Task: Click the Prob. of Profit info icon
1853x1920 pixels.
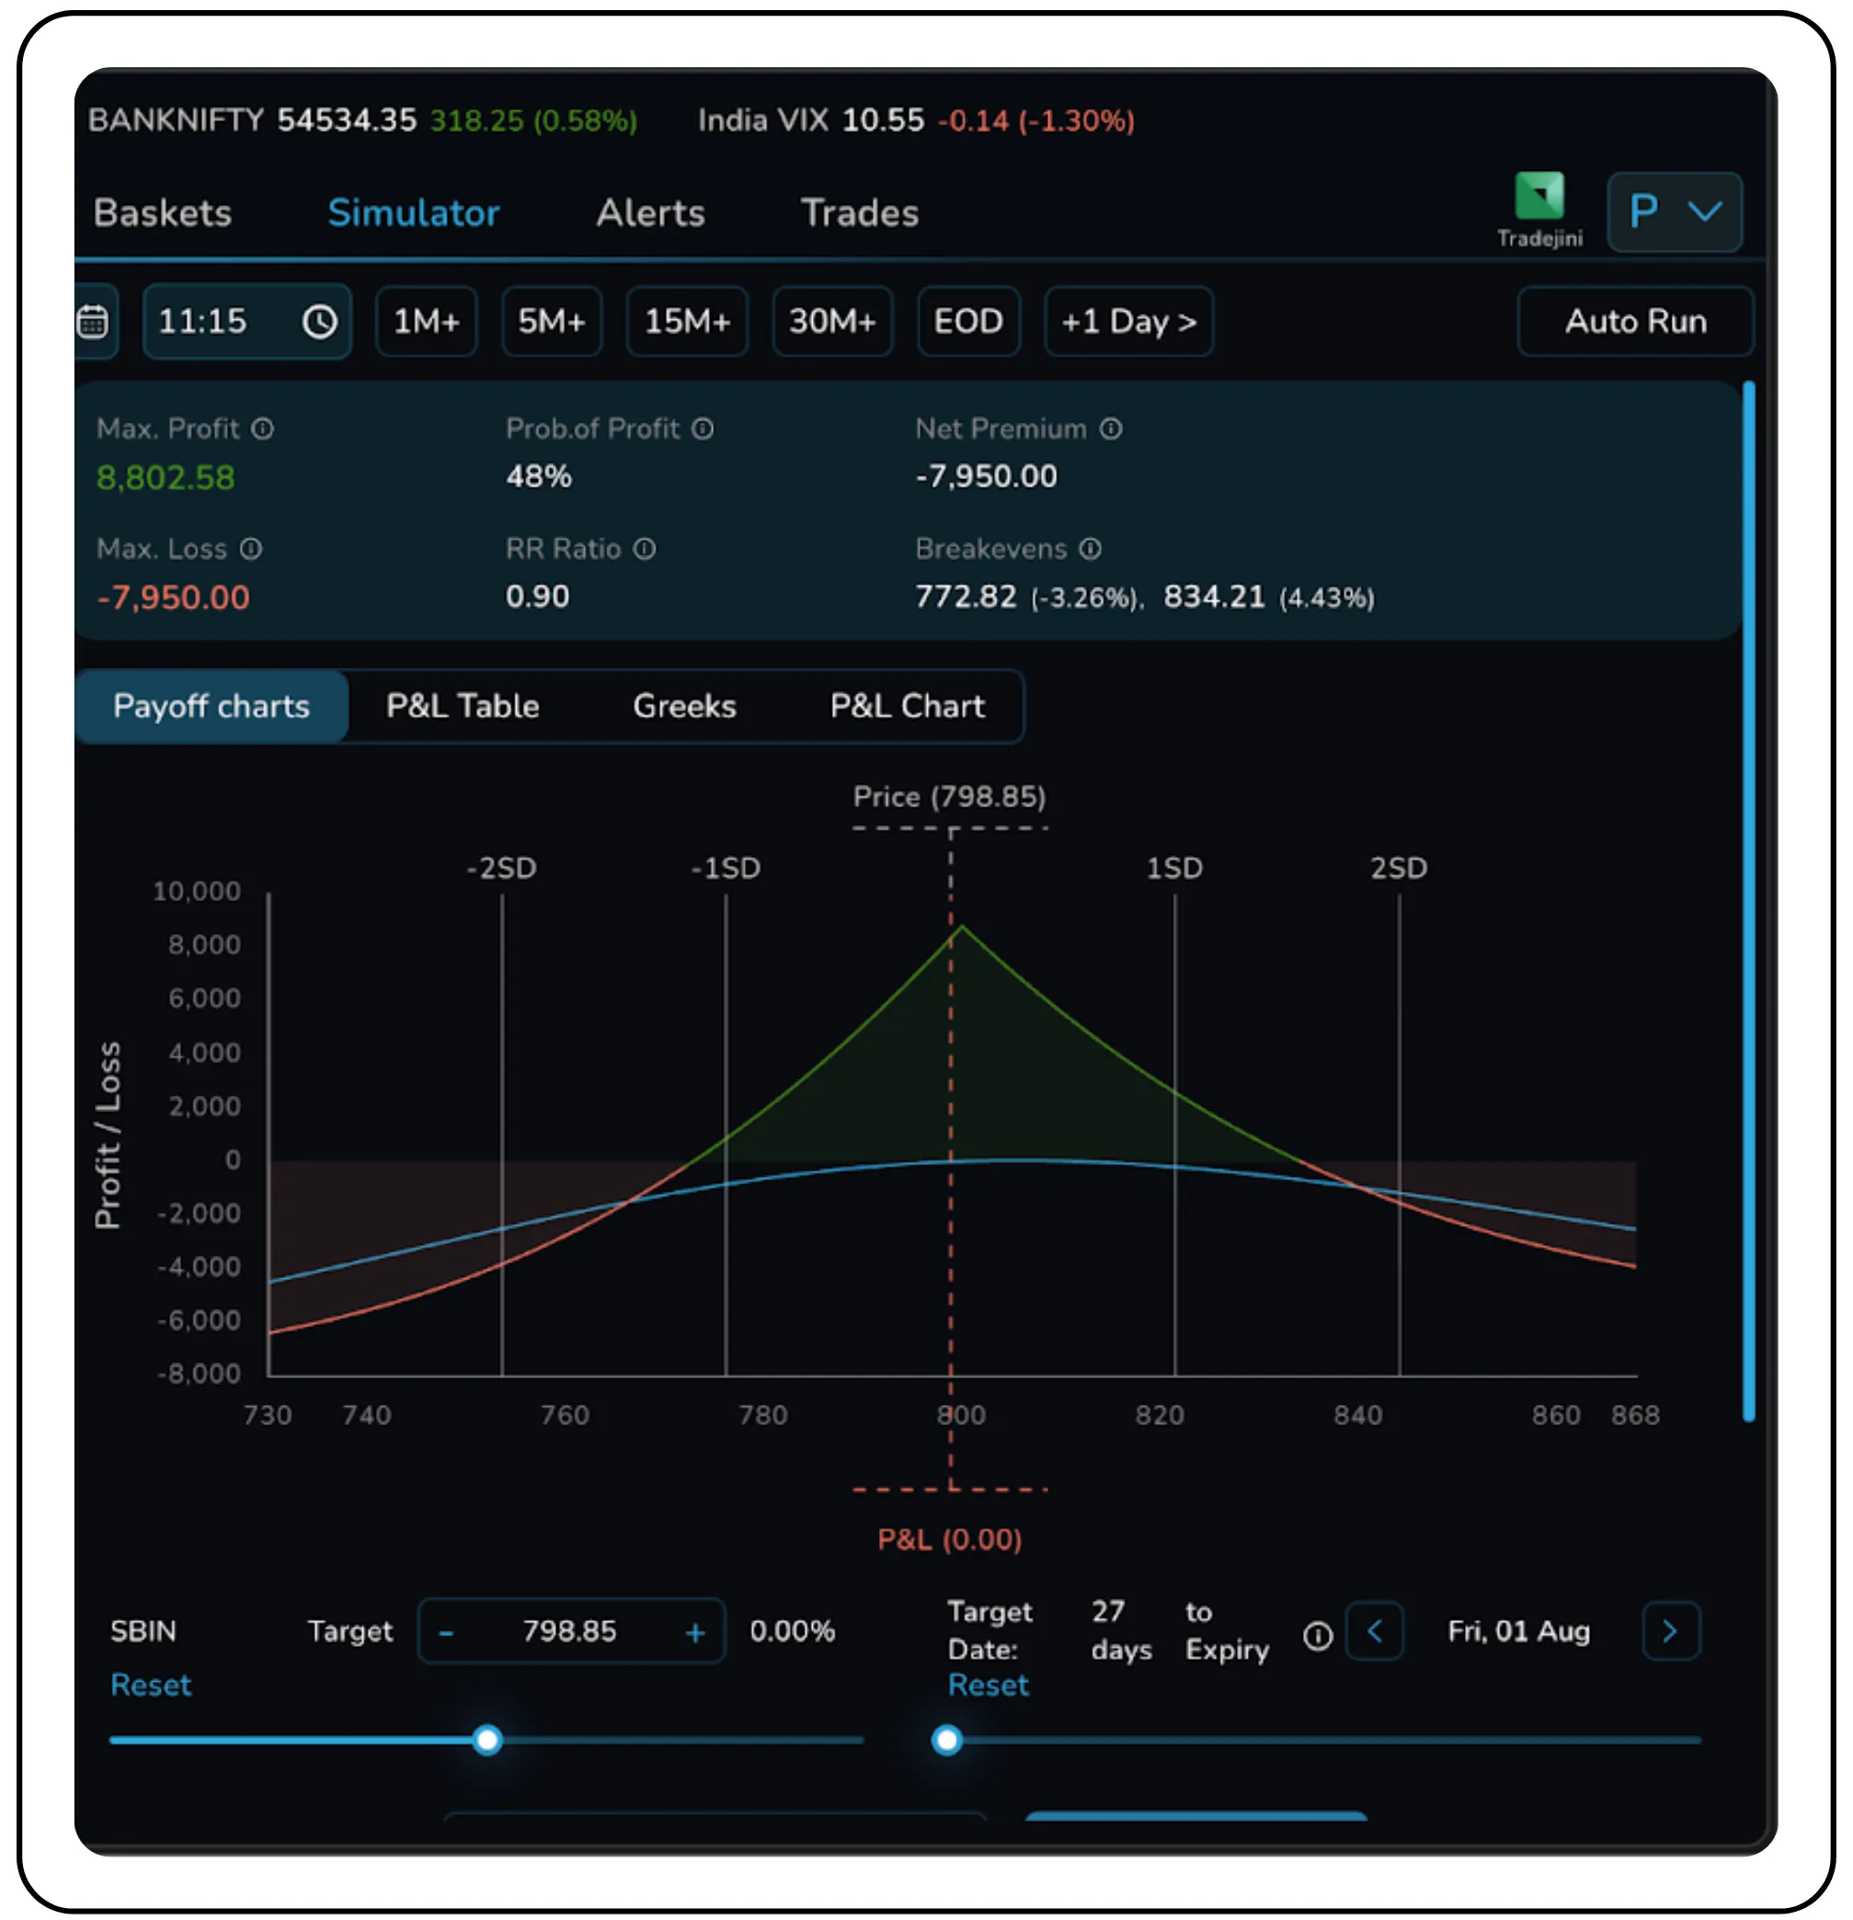Action: click(x=703, y=429)
